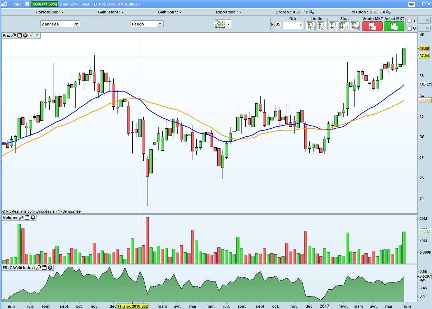
Task: Click the Prix panel label
Action: (6, 35)
